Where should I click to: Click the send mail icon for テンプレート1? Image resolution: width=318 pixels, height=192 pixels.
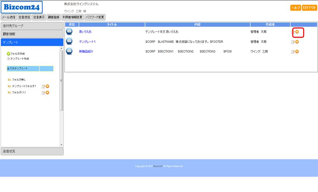pos(69,42)
